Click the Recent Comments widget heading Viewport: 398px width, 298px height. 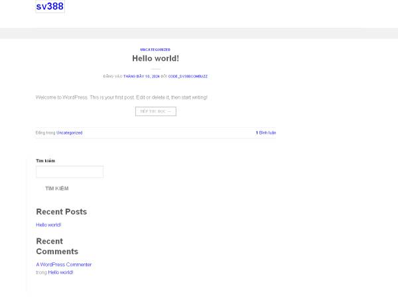[x=56, y=246]
